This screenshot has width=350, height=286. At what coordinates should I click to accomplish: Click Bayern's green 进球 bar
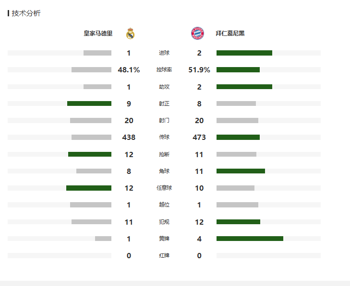click(x=244, y=53)
